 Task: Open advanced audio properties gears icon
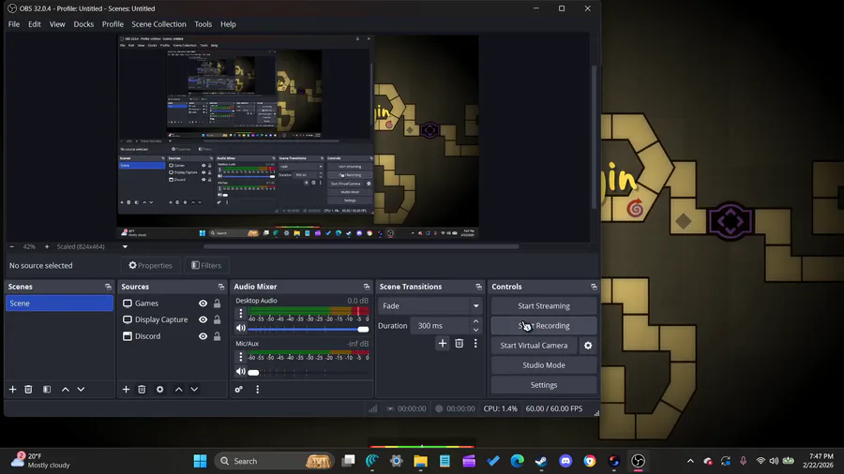(x=239, y=389)
